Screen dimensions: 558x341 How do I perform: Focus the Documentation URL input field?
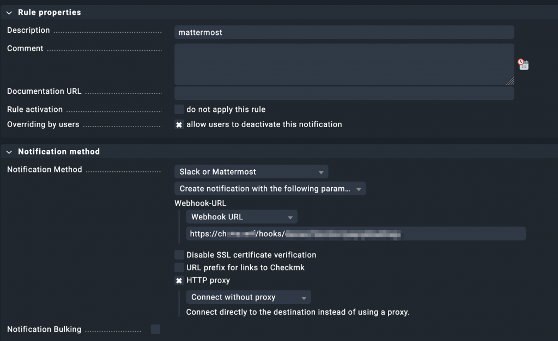click(x=344, y=93)
